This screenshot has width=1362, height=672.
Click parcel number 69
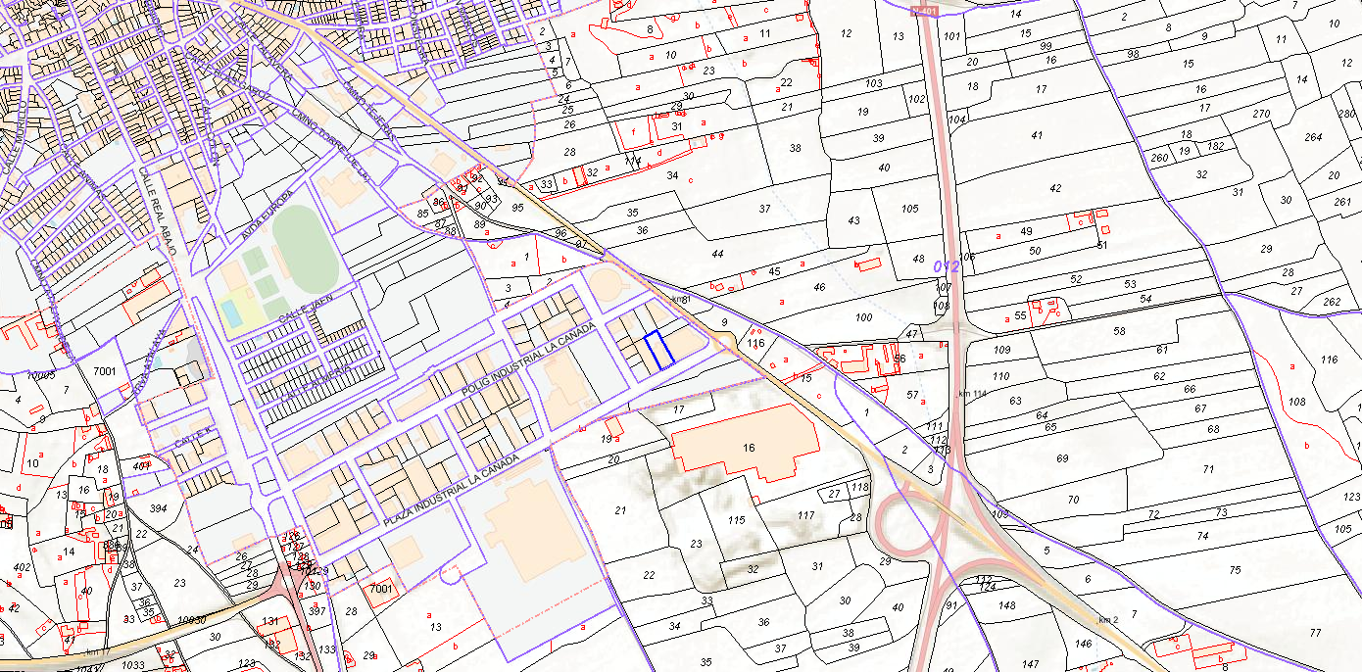(x=1062, y=458)
